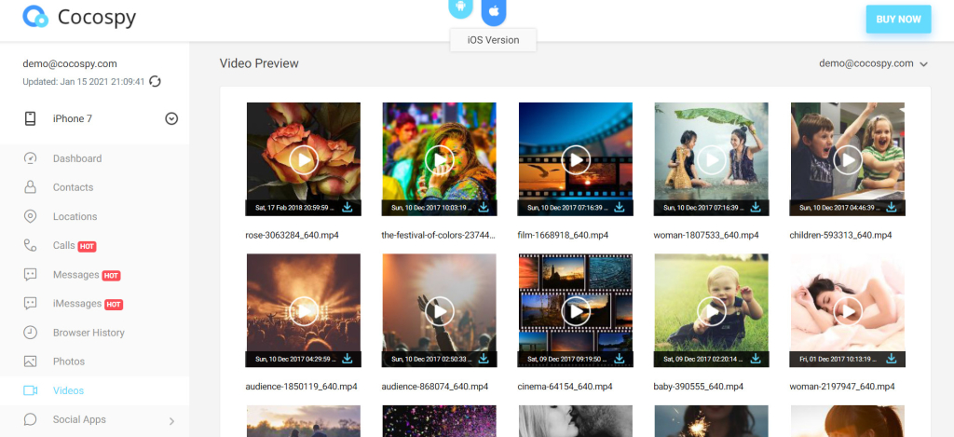The image size is (954, 437).
Task: Click the baby-390555_640.mp4 file name
Action: 699,387
